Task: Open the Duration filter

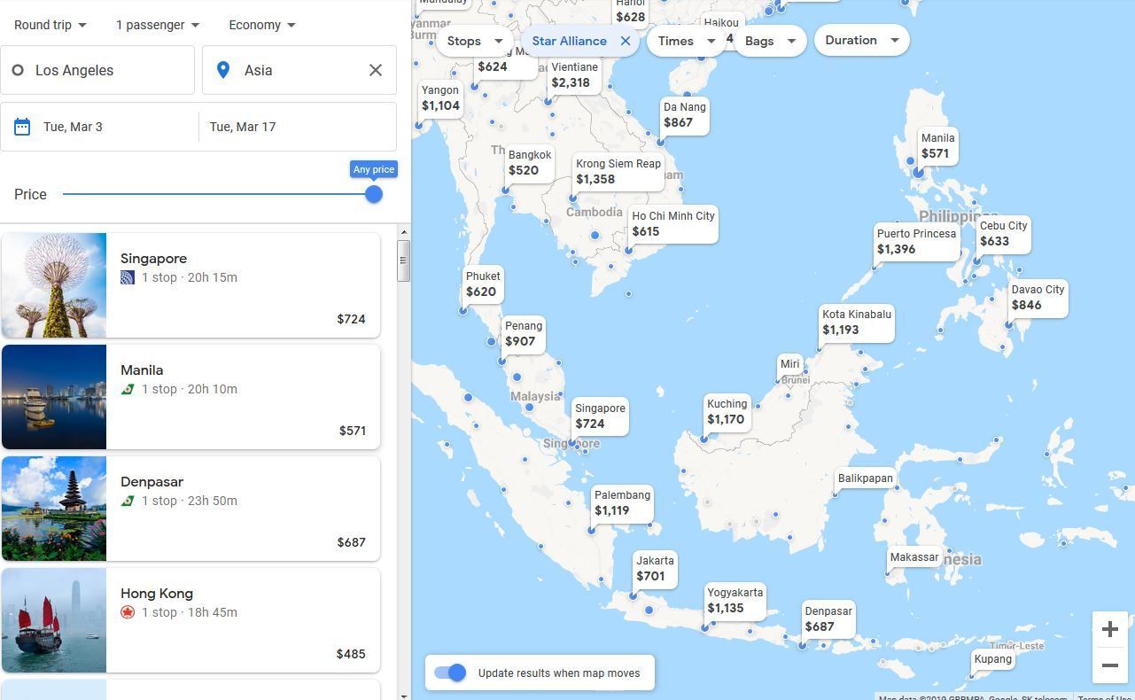Action: 861,41
